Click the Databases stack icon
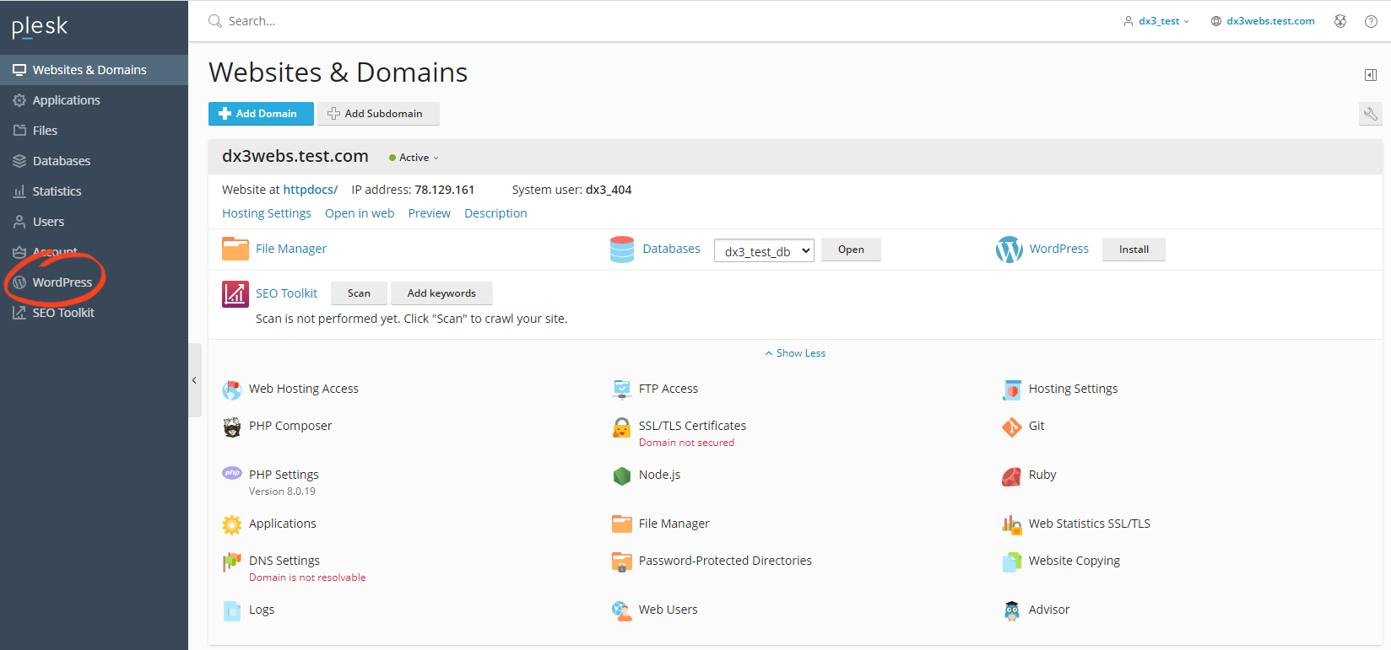The width and height of the screenshot is (1391, 650). (x=622, y=250)
